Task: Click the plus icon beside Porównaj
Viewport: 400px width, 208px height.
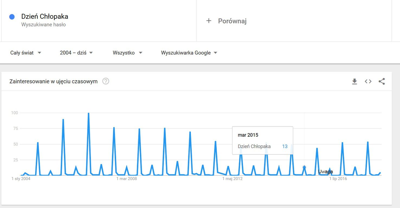Action: click(209, 21)
